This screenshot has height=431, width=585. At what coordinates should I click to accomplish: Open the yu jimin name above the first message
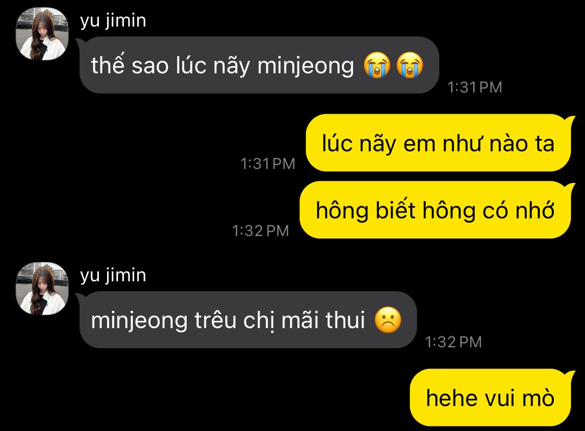point(113,20)
